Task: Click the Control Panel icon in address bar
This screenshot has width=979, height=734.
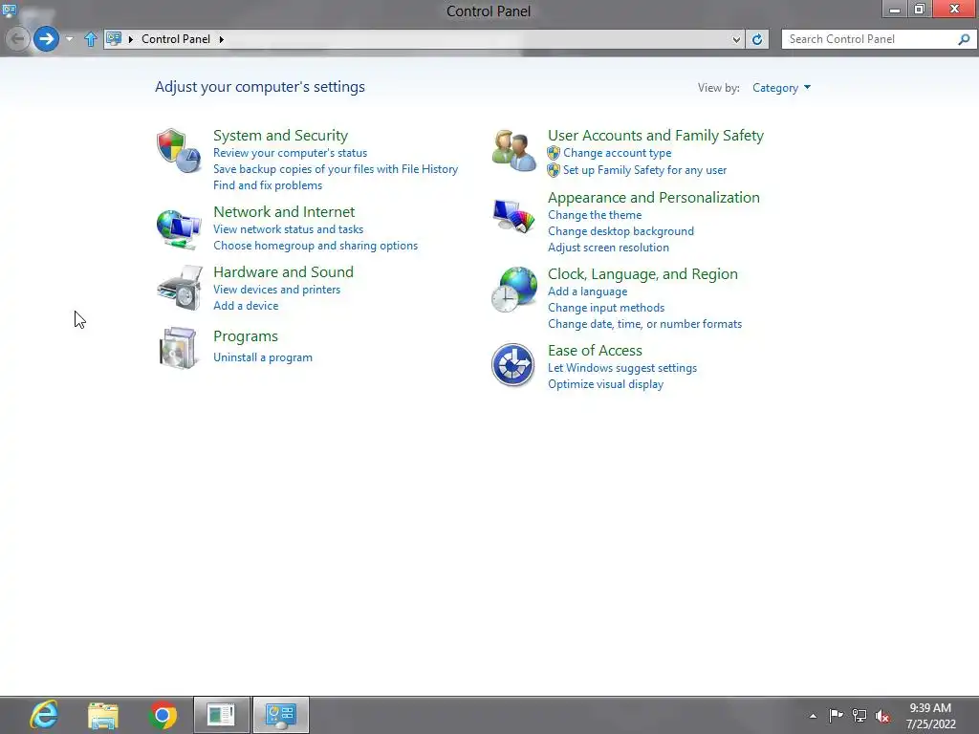Action: coord(114,38)
